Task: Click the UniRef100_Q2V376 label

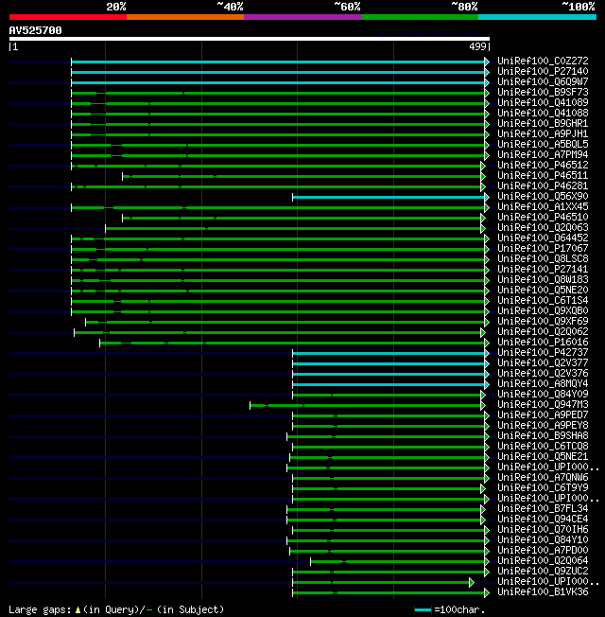Action: click(x=543, y=374)
